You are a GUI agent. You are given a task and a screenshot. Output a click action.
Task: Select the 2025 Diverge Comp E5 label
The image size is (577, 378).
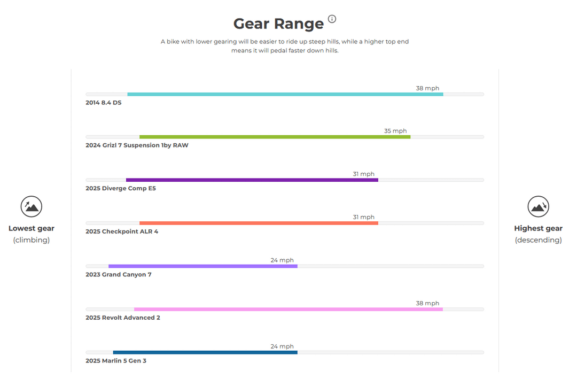(x=121, y=188)
